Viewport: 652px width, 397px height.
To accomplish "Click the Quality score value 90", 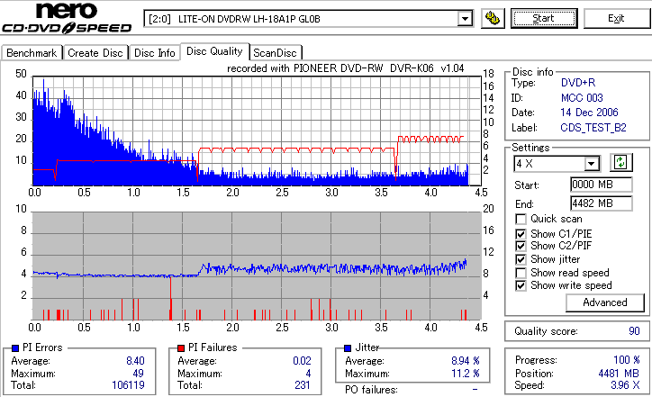I will click(x=634, y=331).
